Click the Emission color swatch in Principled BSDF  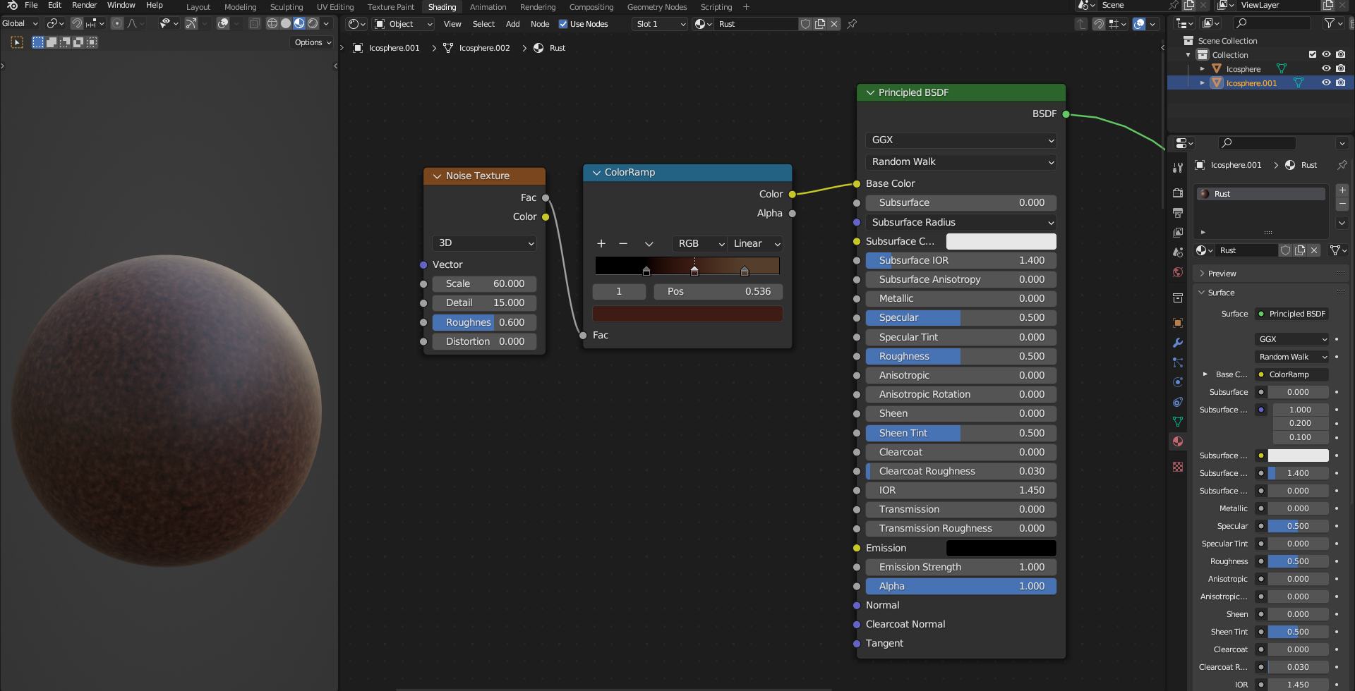coord(1001,548)
